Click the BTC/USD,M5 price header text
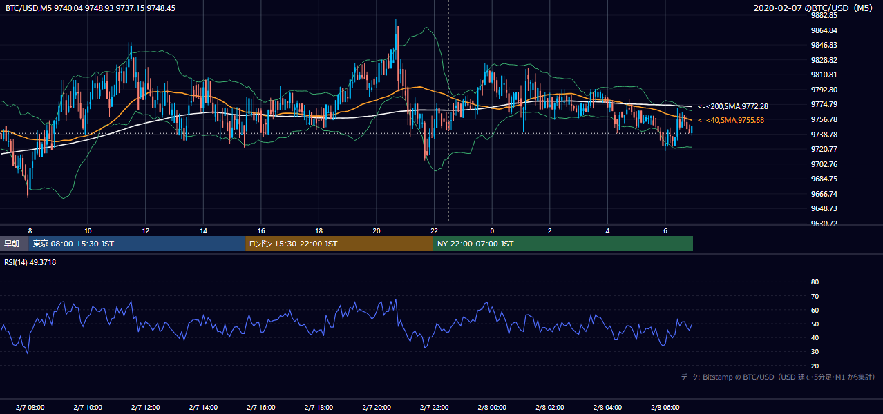The image size is (883, 414). tap(91, 8)
